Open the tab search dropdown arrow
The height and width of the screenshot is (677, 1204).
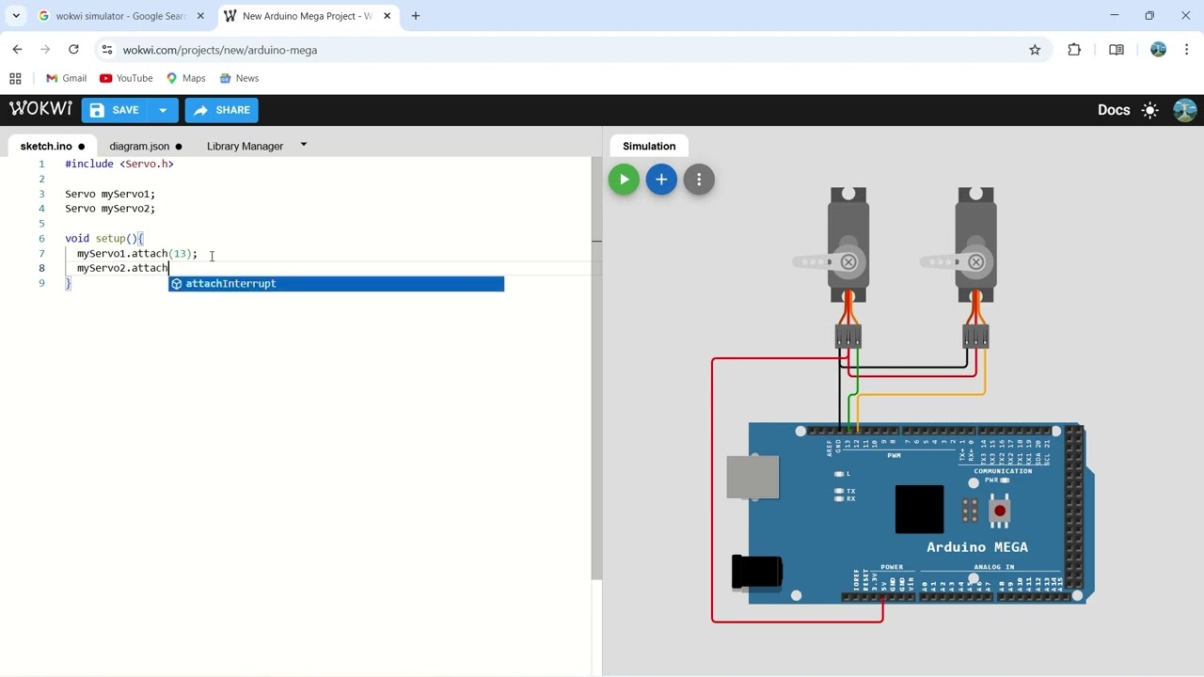pos(16,16)
